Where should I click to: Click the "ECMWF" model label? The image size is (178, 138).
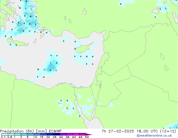point(55,131)
